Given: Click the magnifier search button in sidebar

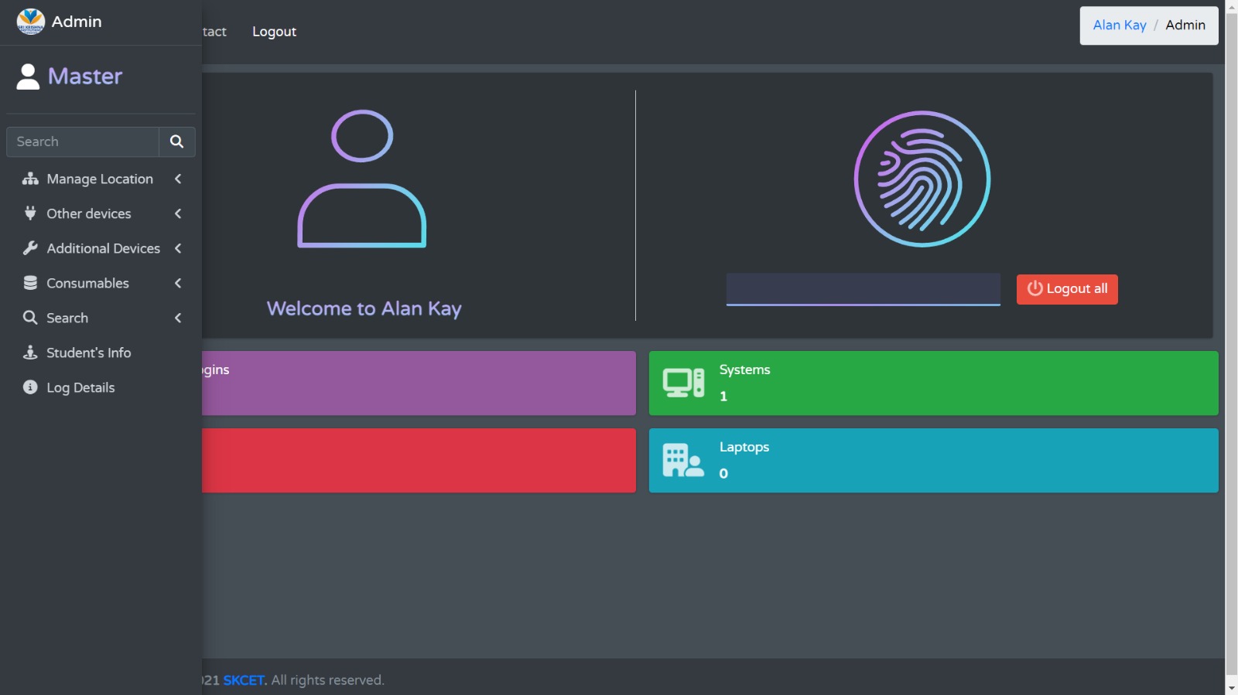Looking at the screenshot, I should [176, 141].
